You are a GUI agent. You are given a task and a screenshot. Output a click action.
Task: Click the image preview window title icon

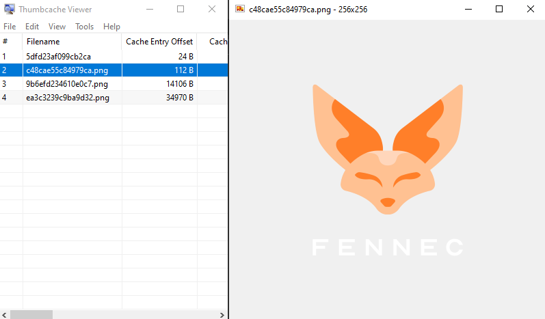pos(240,9)
